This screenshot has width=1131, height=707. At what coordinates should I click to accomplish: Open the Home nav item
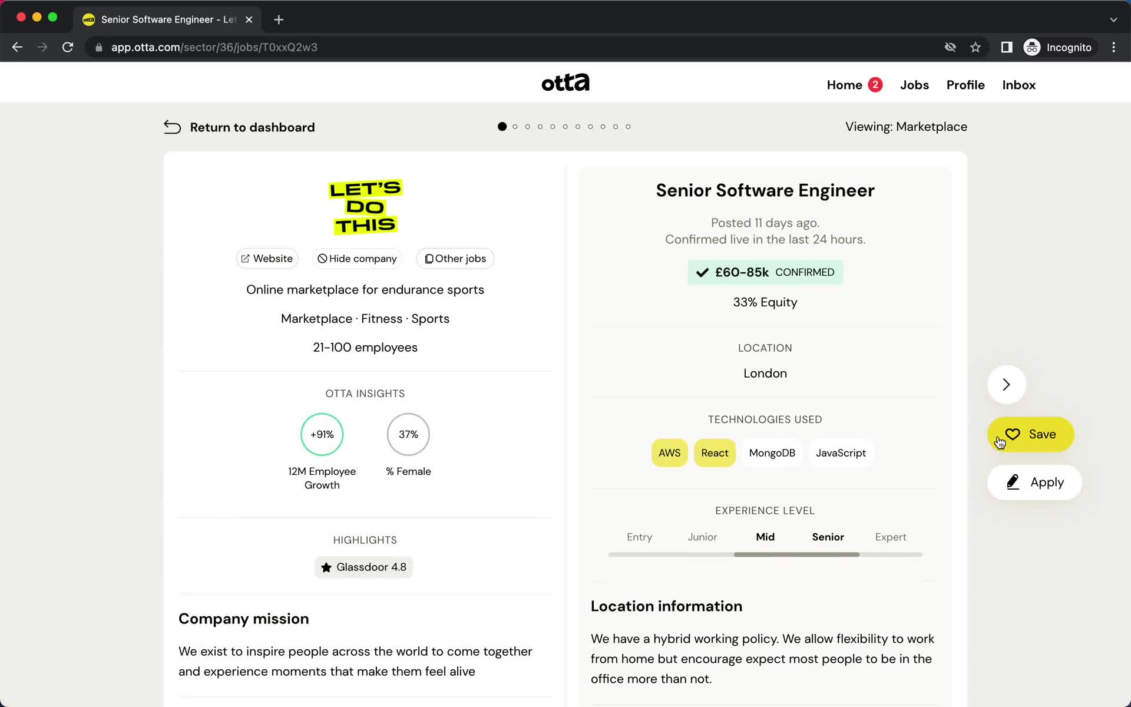tap(844, 85)
